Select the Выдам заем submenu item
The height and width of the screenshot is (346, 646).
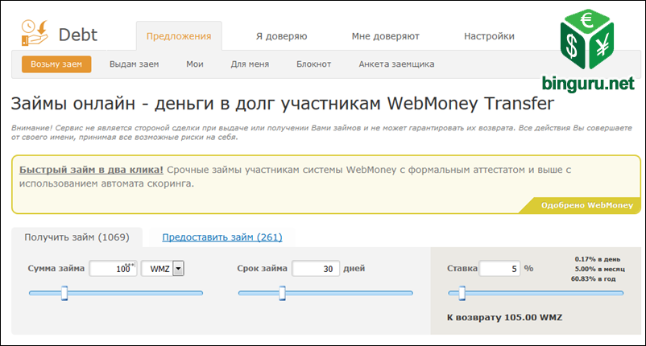134,64
